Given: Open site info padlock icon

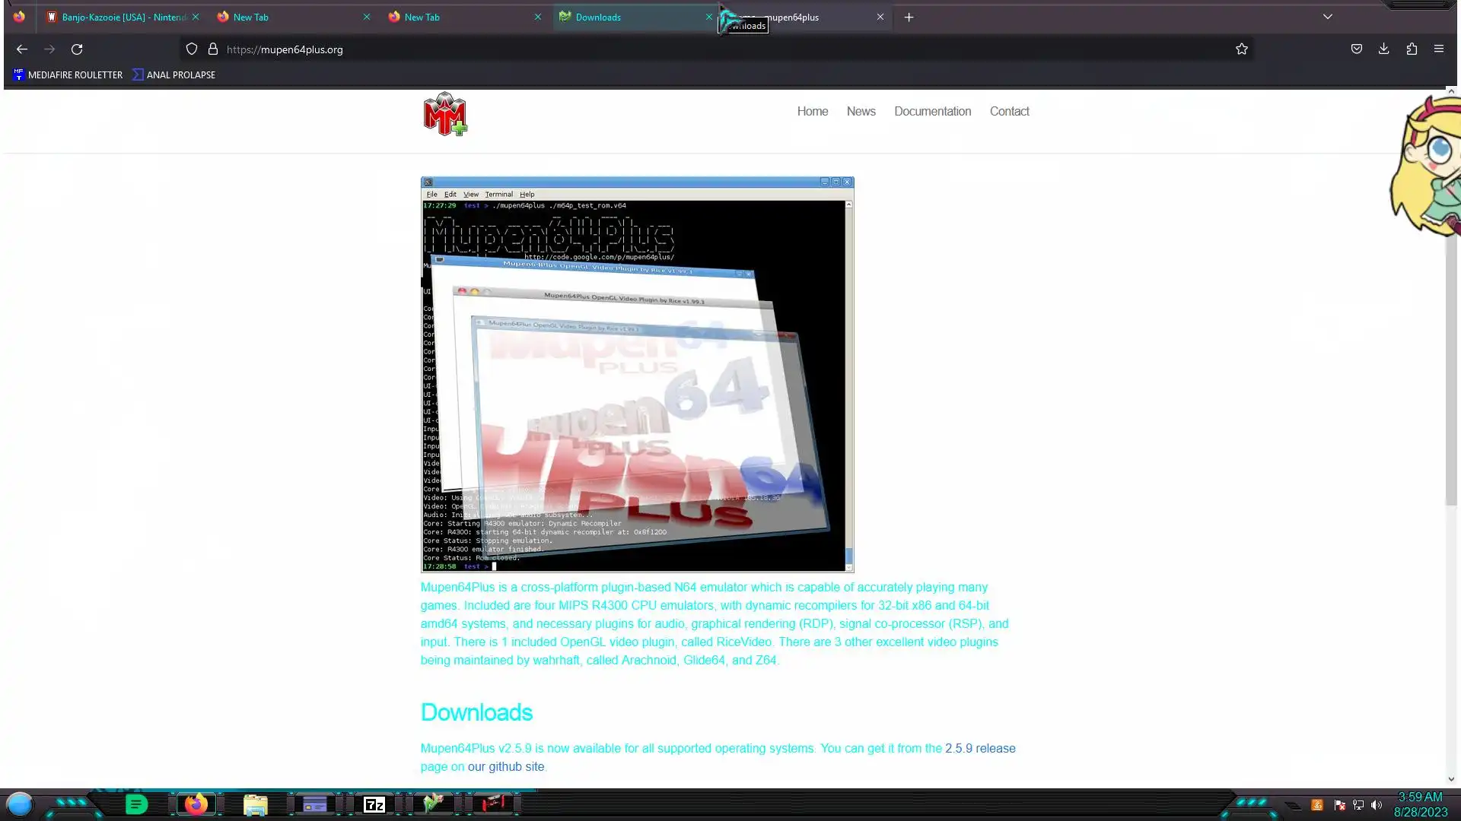Looking at the screenshot, I should (x=213, y=49).
